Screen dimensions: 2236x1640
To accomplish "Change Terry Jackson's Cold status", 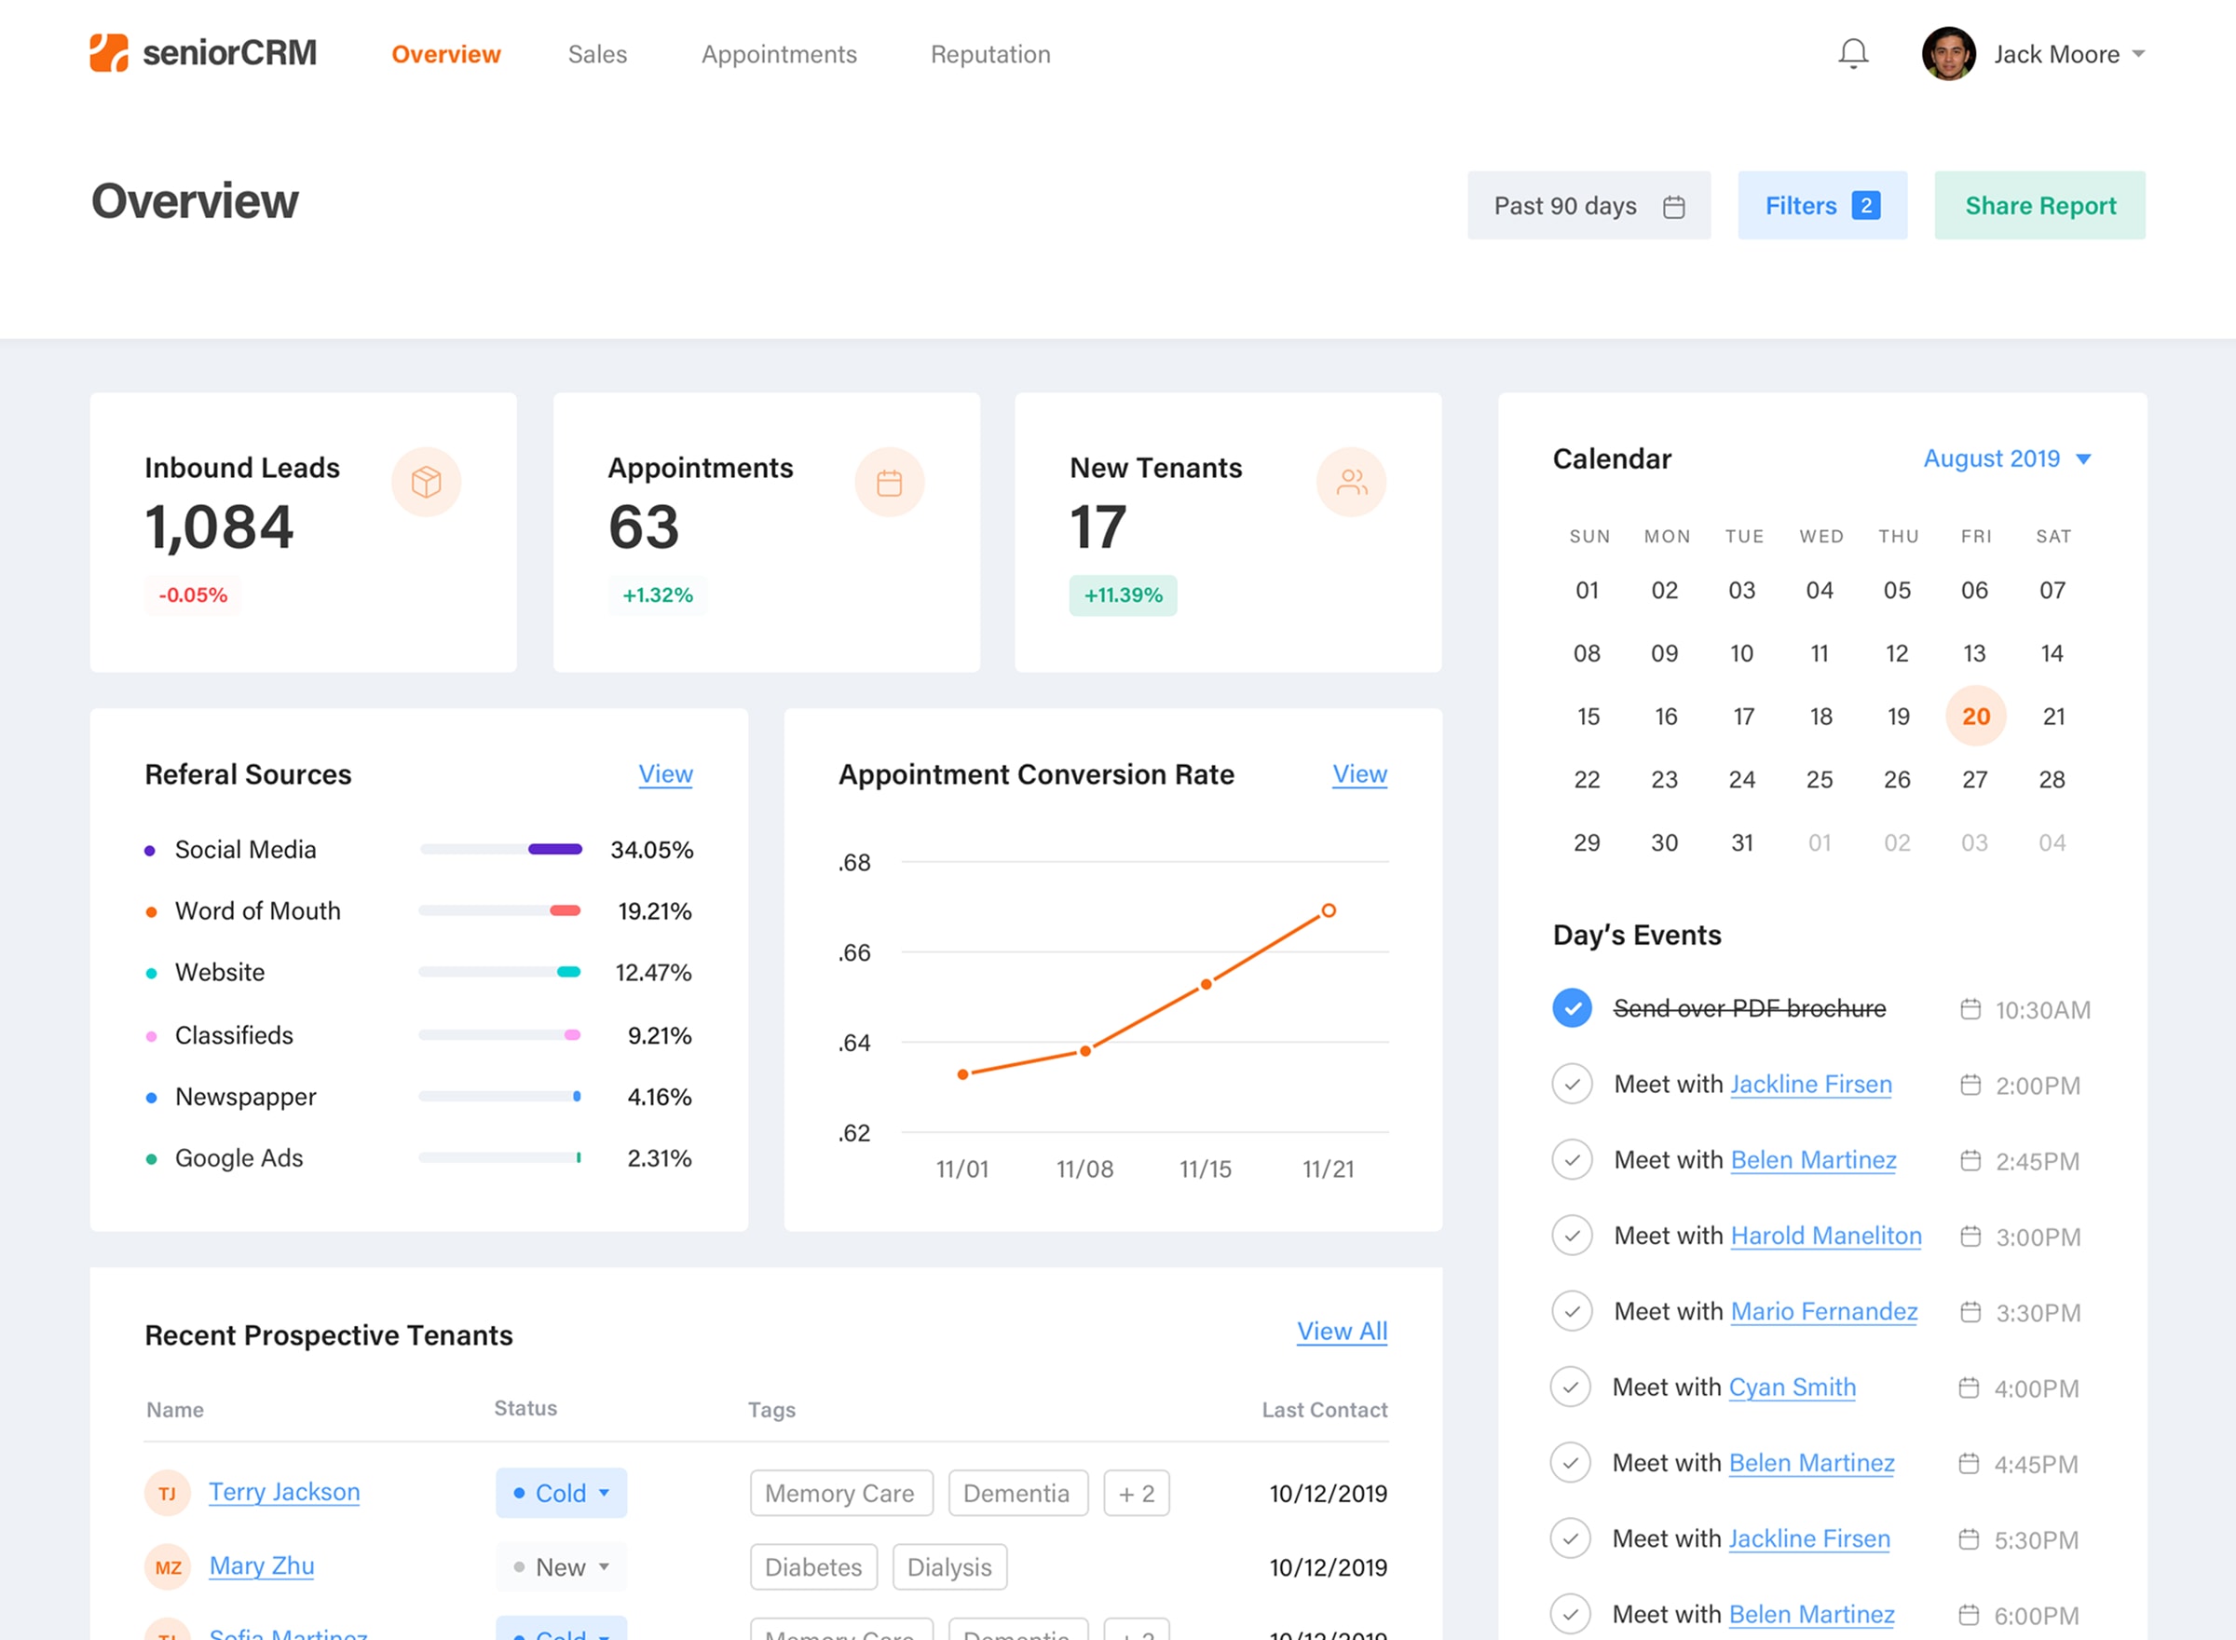I will pyautogui.click(x=561, y=1492).
